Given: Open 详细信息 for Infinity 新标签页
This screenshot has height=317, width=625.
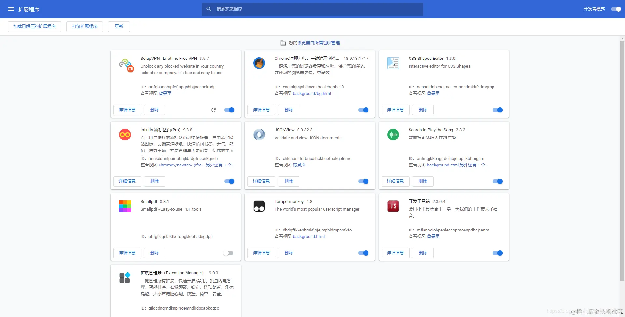Looking at the screenshot, I should (127, 181).
